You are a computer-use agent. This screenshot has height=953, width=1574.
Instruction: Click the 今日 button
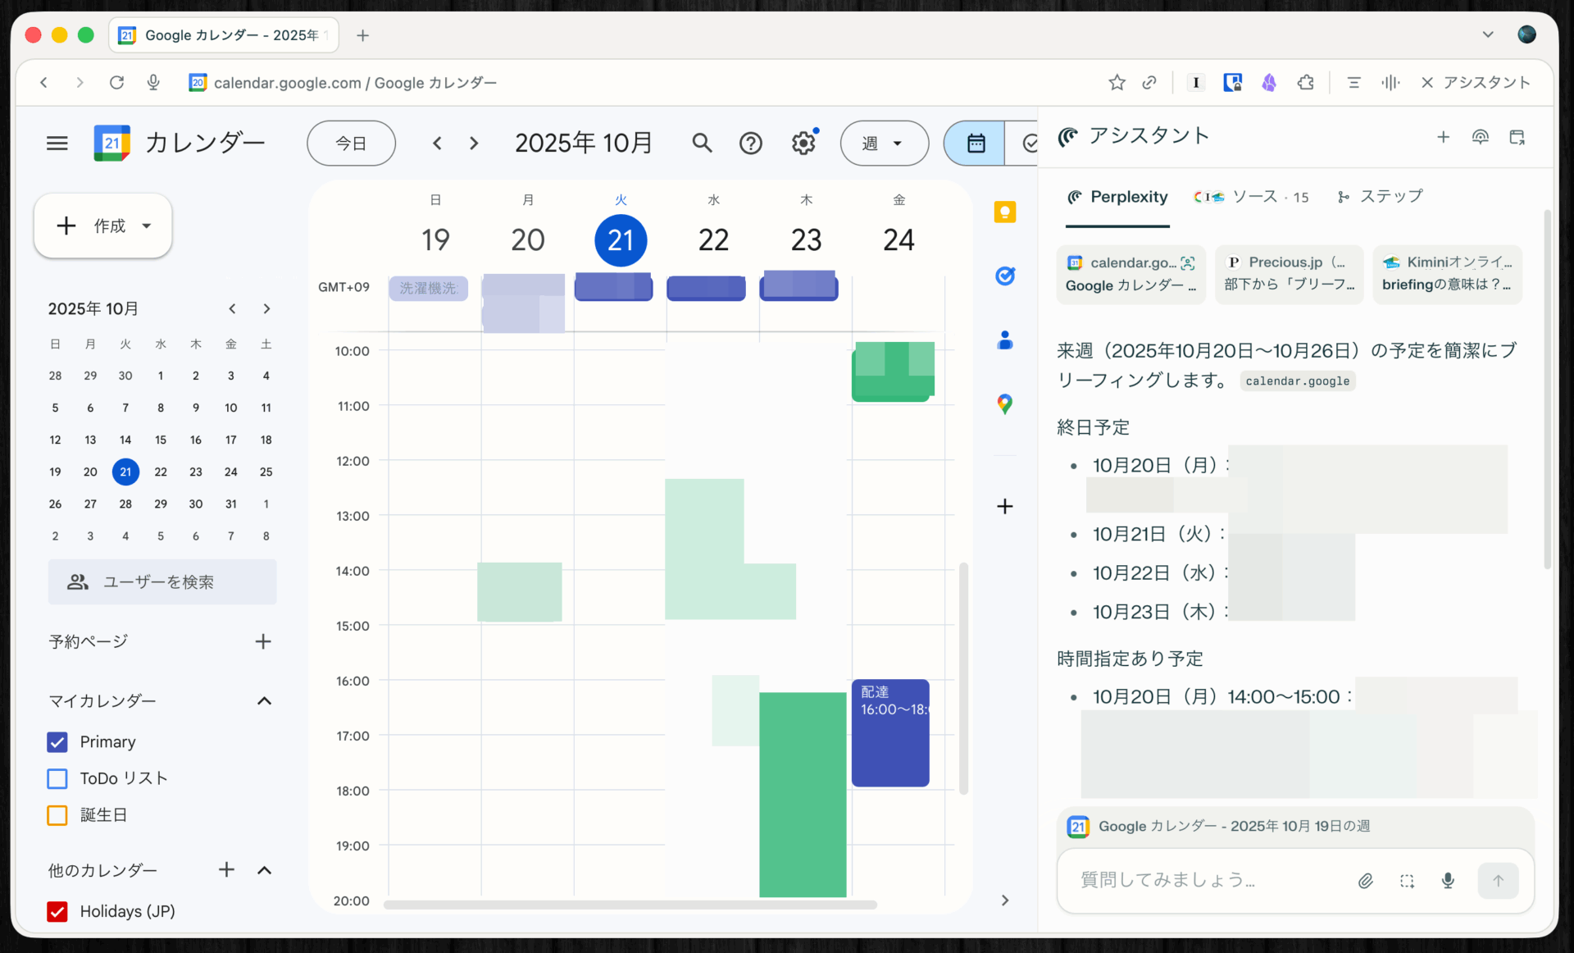pyautogui.click(x=351, y=144)
